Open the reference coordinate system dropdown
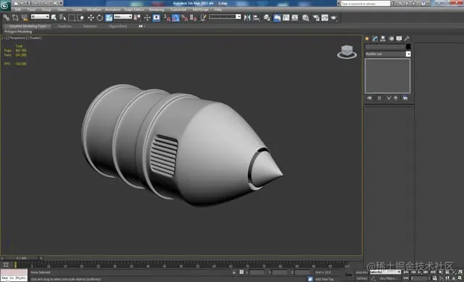 (x=123, y=17)
